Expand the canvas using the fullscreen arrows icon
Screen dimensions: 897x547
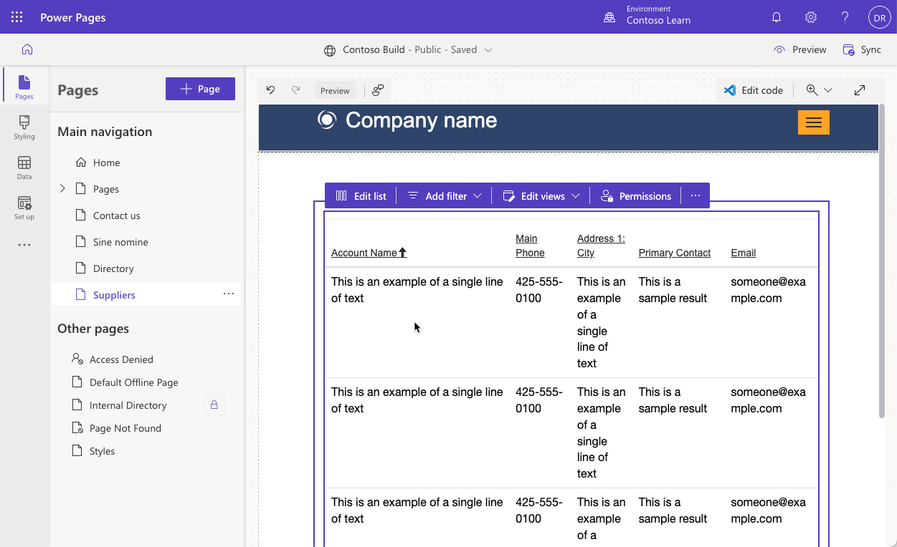pyautogui.click(x=859, y=89)
